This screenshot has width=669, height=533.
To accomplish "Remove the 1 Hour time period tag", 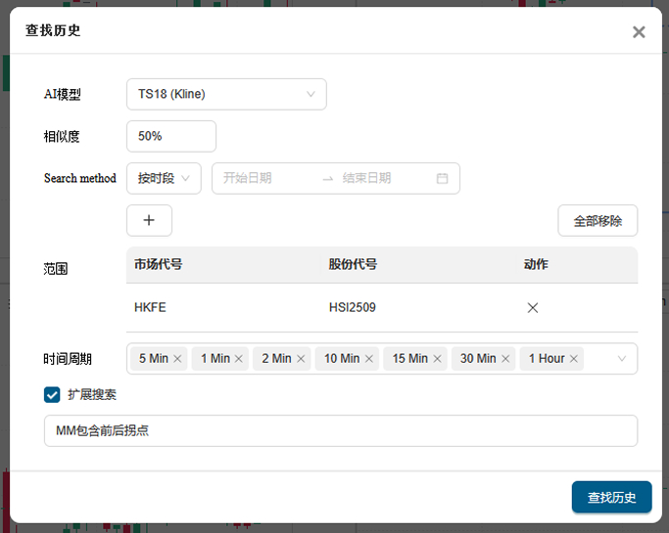I will pos(574,359).
